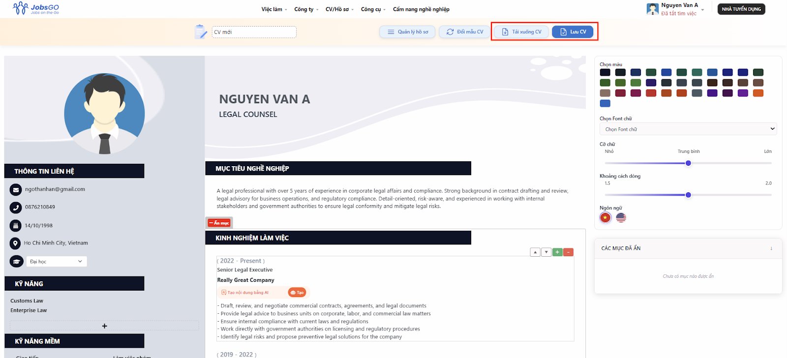
Task: Collapse the CÁC MỤC ĐÃ ẨN panel arrow
Action: [771, 248]
